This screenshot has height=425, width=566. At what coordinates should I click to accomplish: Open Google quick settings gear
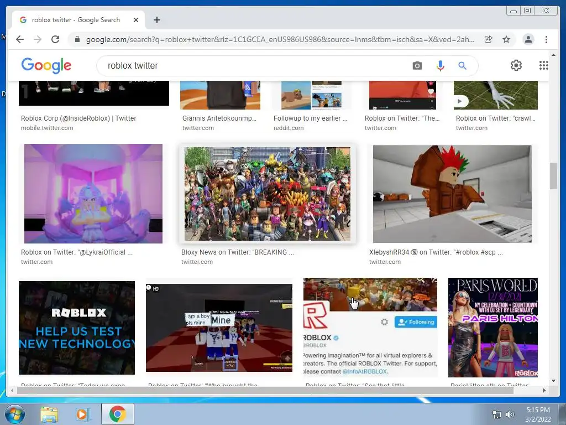[x=516, y=65]
